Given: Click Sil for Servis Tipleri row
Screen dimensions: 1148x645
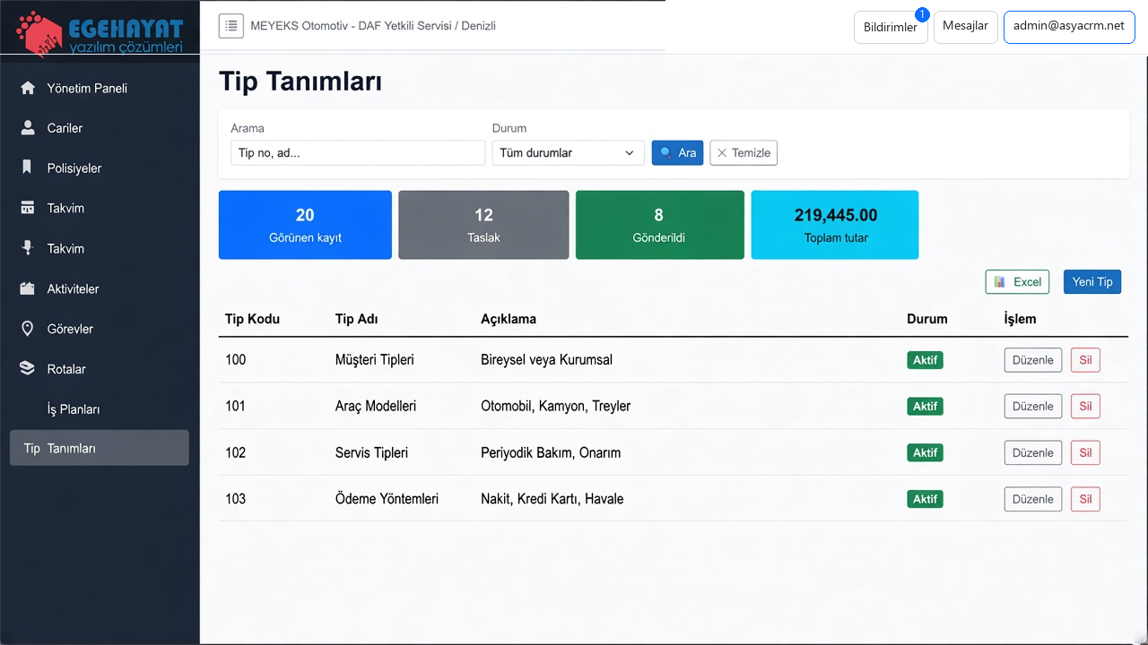Looking at the screenshot, I should (x=1085, y=452).
